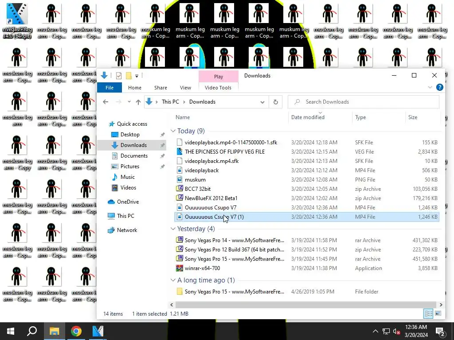Screen dimensions: 454x340
Task: Select Quick access in navigation pane
Action: (132, 124)
